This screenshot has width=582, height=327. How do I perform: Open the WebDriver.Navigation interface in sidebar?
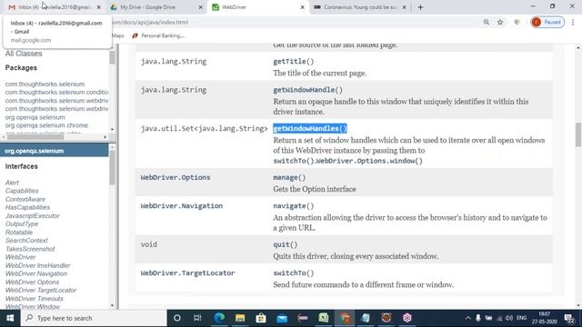(x=36, y=273)
